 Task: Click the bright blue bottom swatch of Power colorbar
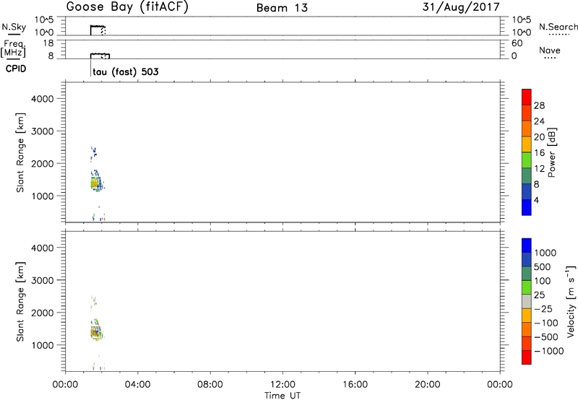point(527,207)
